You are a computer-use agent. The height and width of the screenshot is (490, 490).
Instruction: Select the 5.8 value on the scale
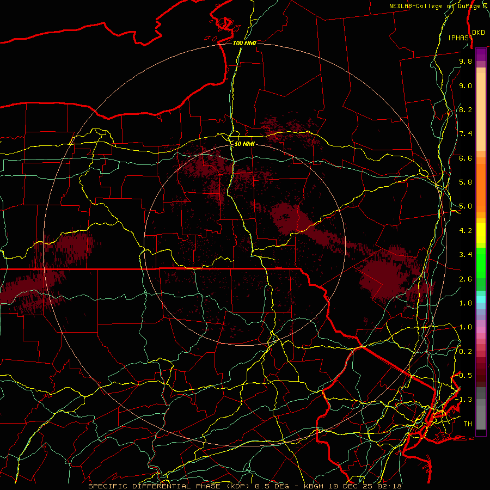[x=465, y=182]
